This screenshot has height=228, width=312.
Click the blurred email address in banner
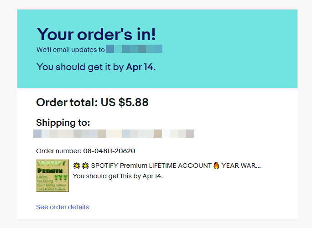134,49
